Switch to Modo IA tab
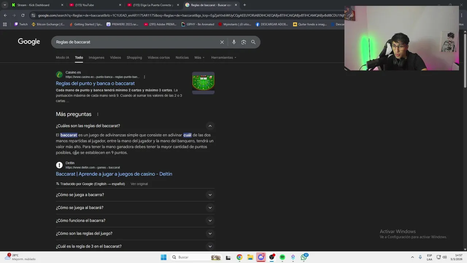This screenshot has width=467, height=263. click(x=62, y=57)
